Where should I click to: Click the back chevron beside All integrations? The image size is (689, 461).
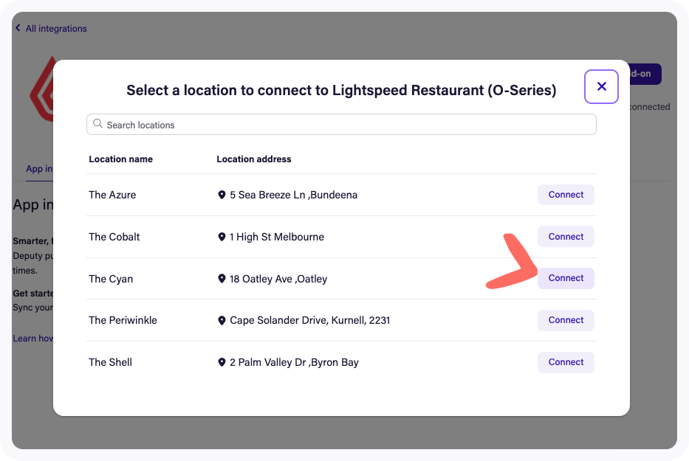pos(16,27)
